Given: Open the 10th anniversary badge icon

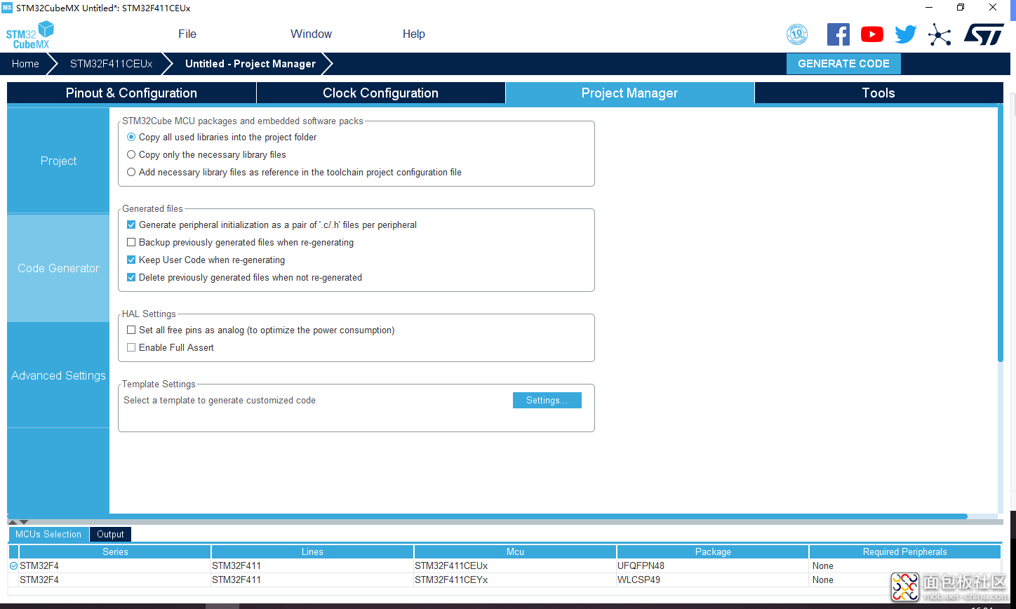Looking at the screenshot, I should pyautogui.click(x=797, y=34).
